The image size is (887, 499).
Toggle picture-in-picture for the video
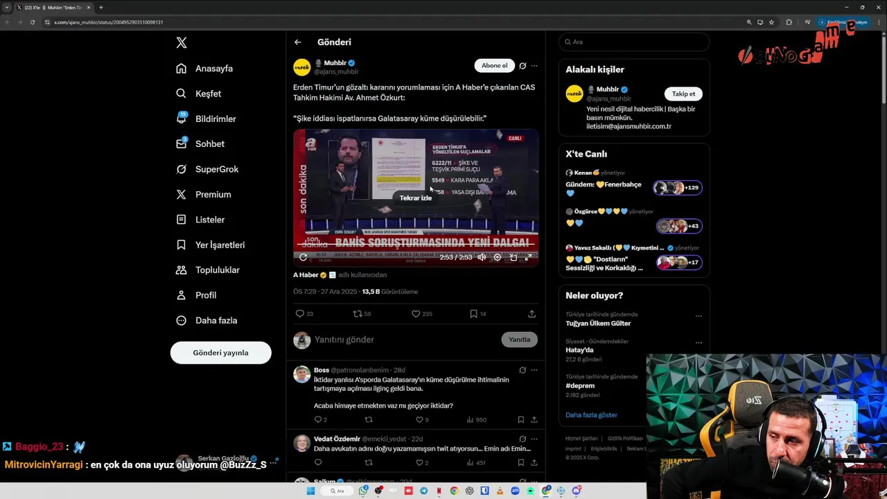click(x=513, y=257)
